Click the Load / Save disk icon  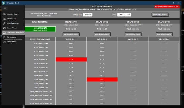tap(4, 28)
